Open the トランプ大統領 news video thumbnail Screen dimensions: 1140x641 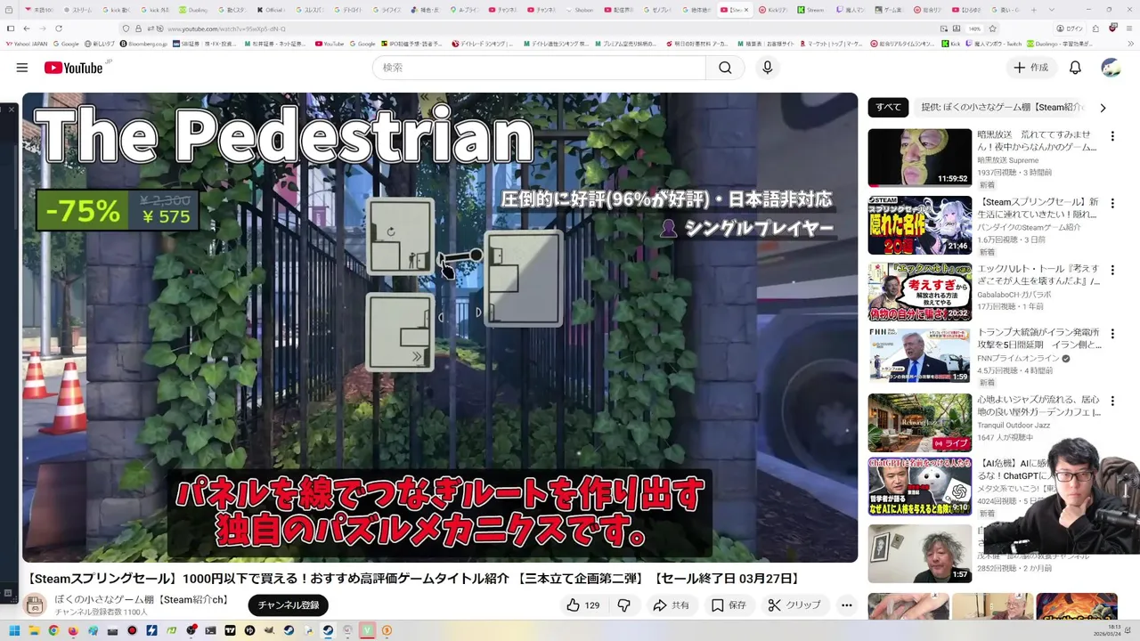pos(920,356)
